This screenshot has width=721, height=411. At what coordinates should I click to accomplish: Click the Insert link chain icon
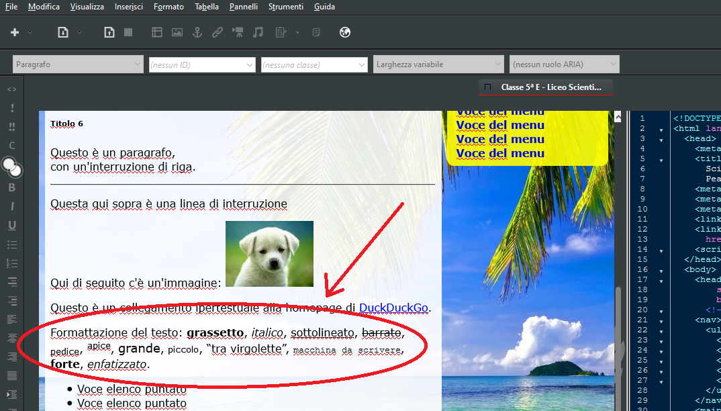218,32
